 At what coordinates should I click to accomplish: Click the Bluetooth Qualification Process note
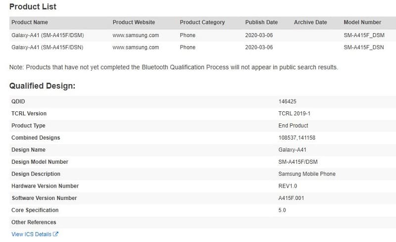(x=174, y=67)
